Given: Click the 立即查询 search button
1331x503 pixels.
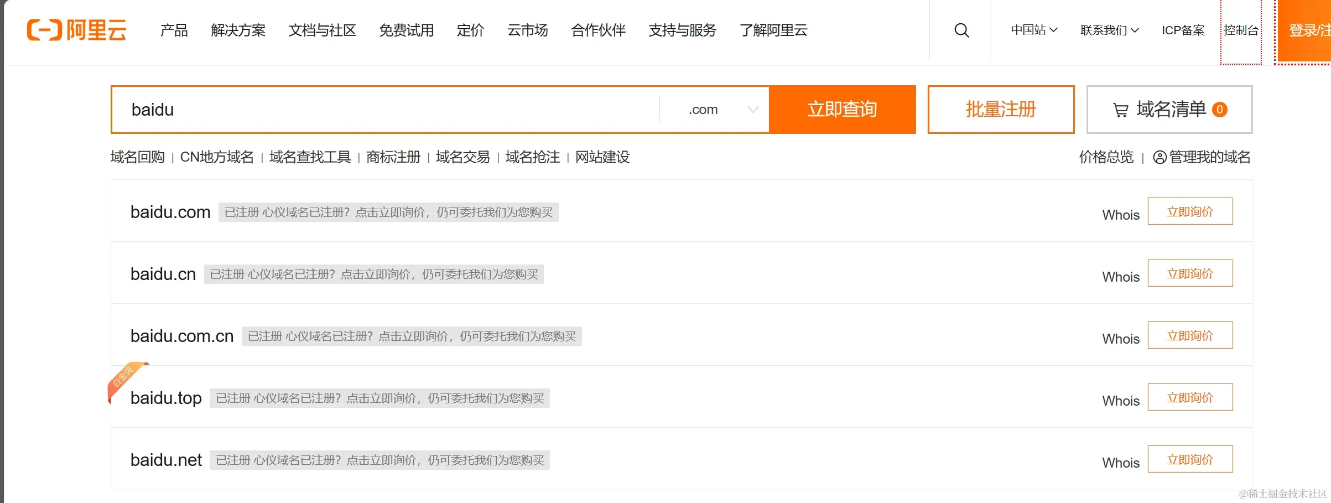Looking at the screenshot, I should click(x=843, y=110).
